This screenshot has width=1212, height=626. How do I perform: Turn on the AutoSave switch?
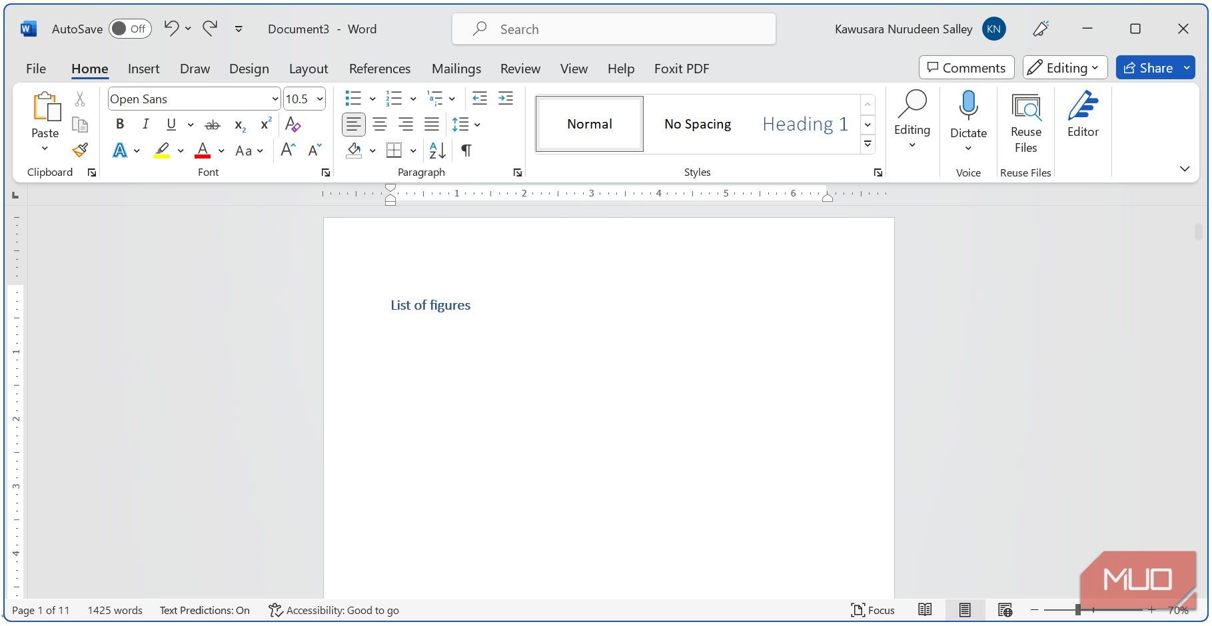click(130, 29)
